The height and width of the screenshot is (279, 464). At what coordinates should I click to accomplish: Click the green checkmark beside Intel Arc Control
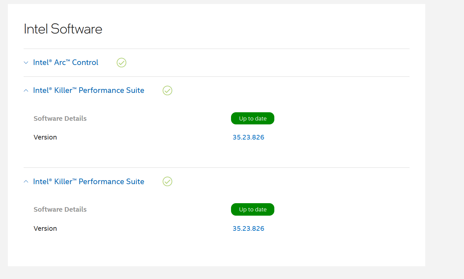pos(121,62)
